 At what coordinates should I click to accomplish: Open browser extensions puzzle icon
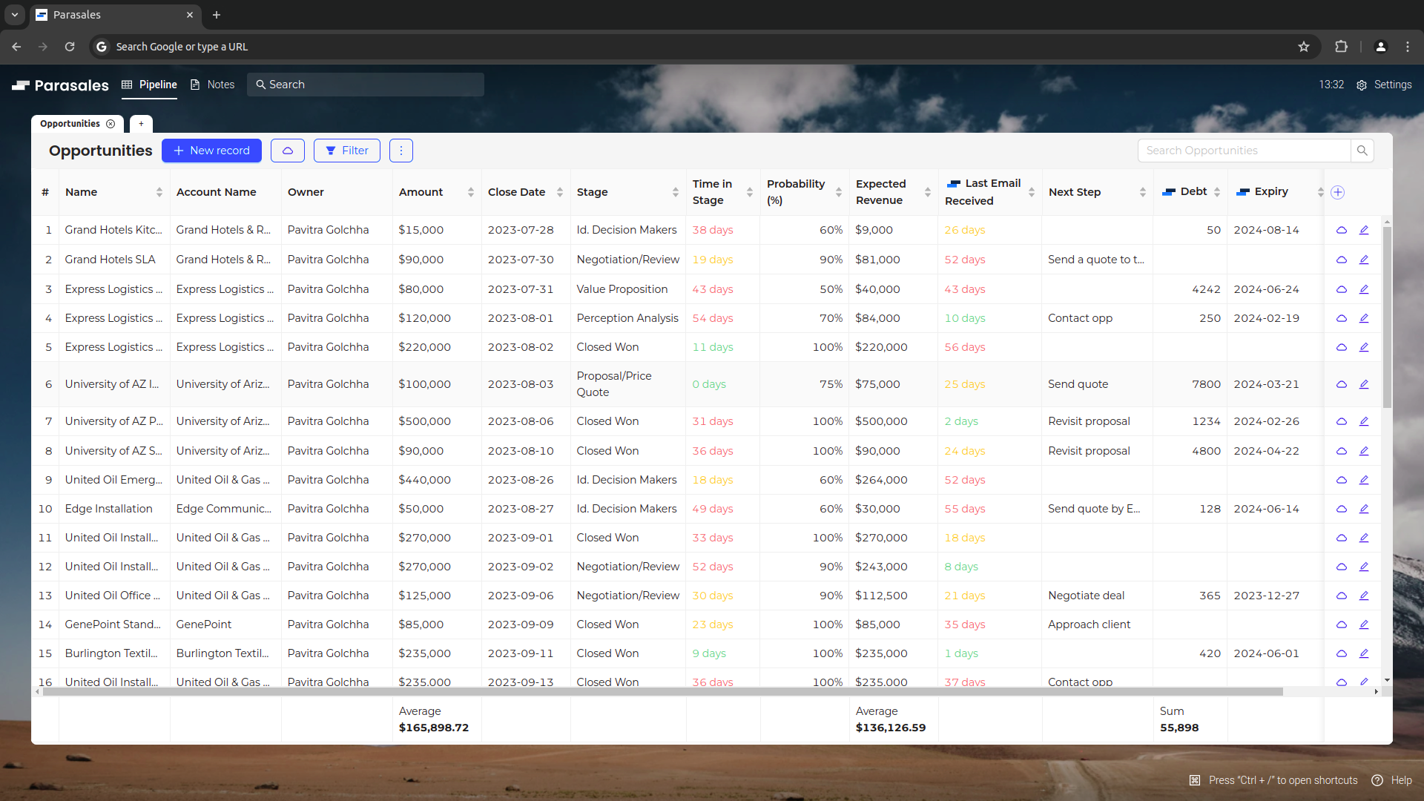[x=1341, y=47]
